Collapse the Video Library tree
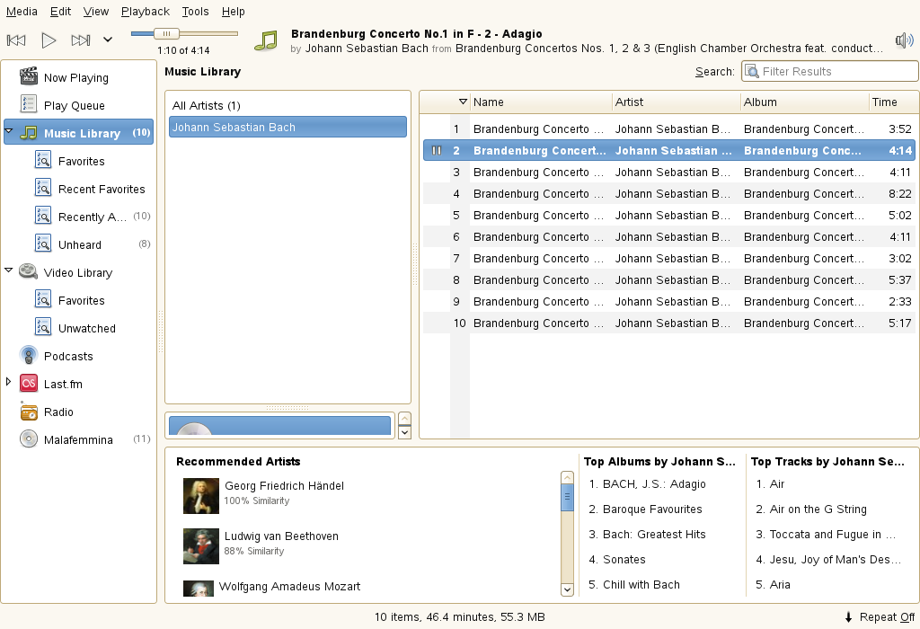Viewport: 920px width, 629px height. click(9, 271)
